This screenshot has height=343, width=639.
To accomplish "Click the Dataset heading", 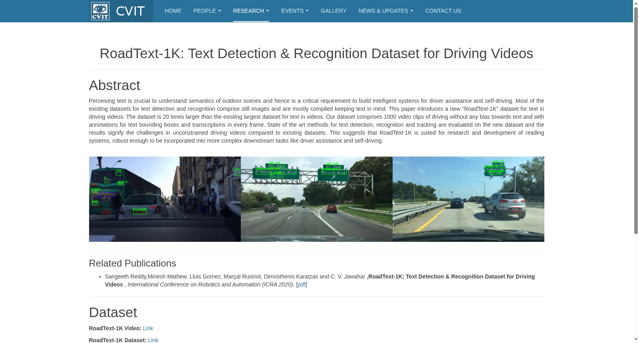I will tap(113, 312).
